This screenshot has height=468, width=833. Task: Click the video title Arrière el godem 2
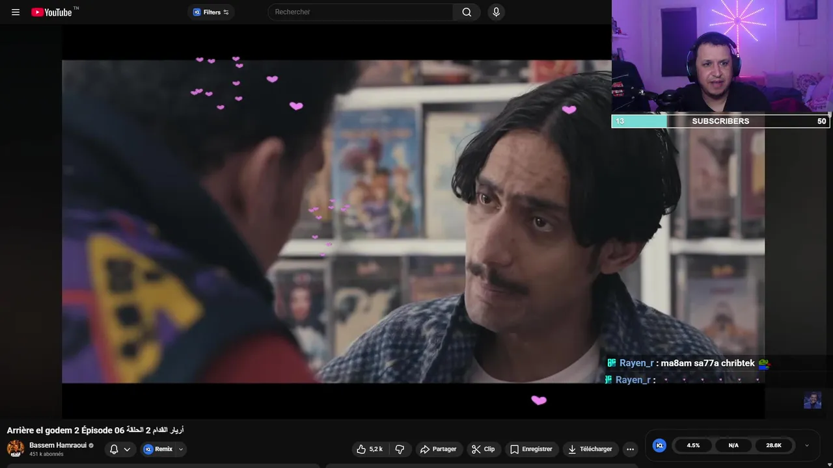[x=95, y=430]
